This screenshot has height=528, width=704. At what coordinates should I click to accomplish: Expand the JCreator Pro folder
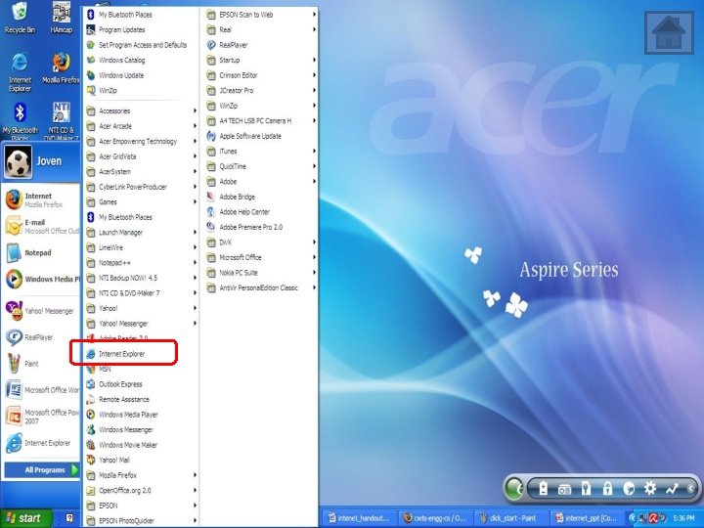coord(261,91)
